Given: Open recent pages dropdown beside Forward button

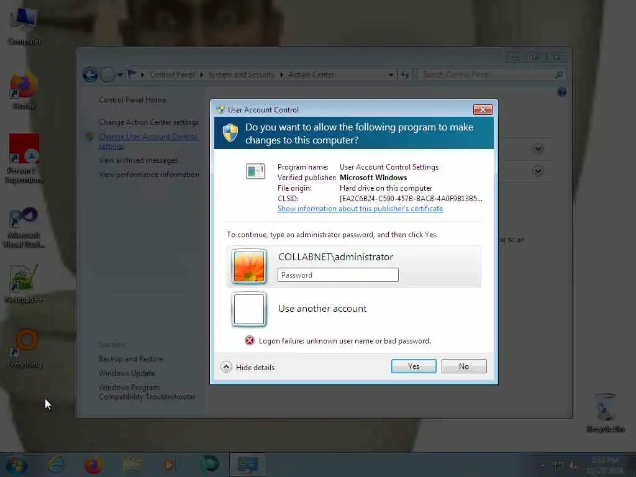Looking at the screenshot, I should coord(120,75).
